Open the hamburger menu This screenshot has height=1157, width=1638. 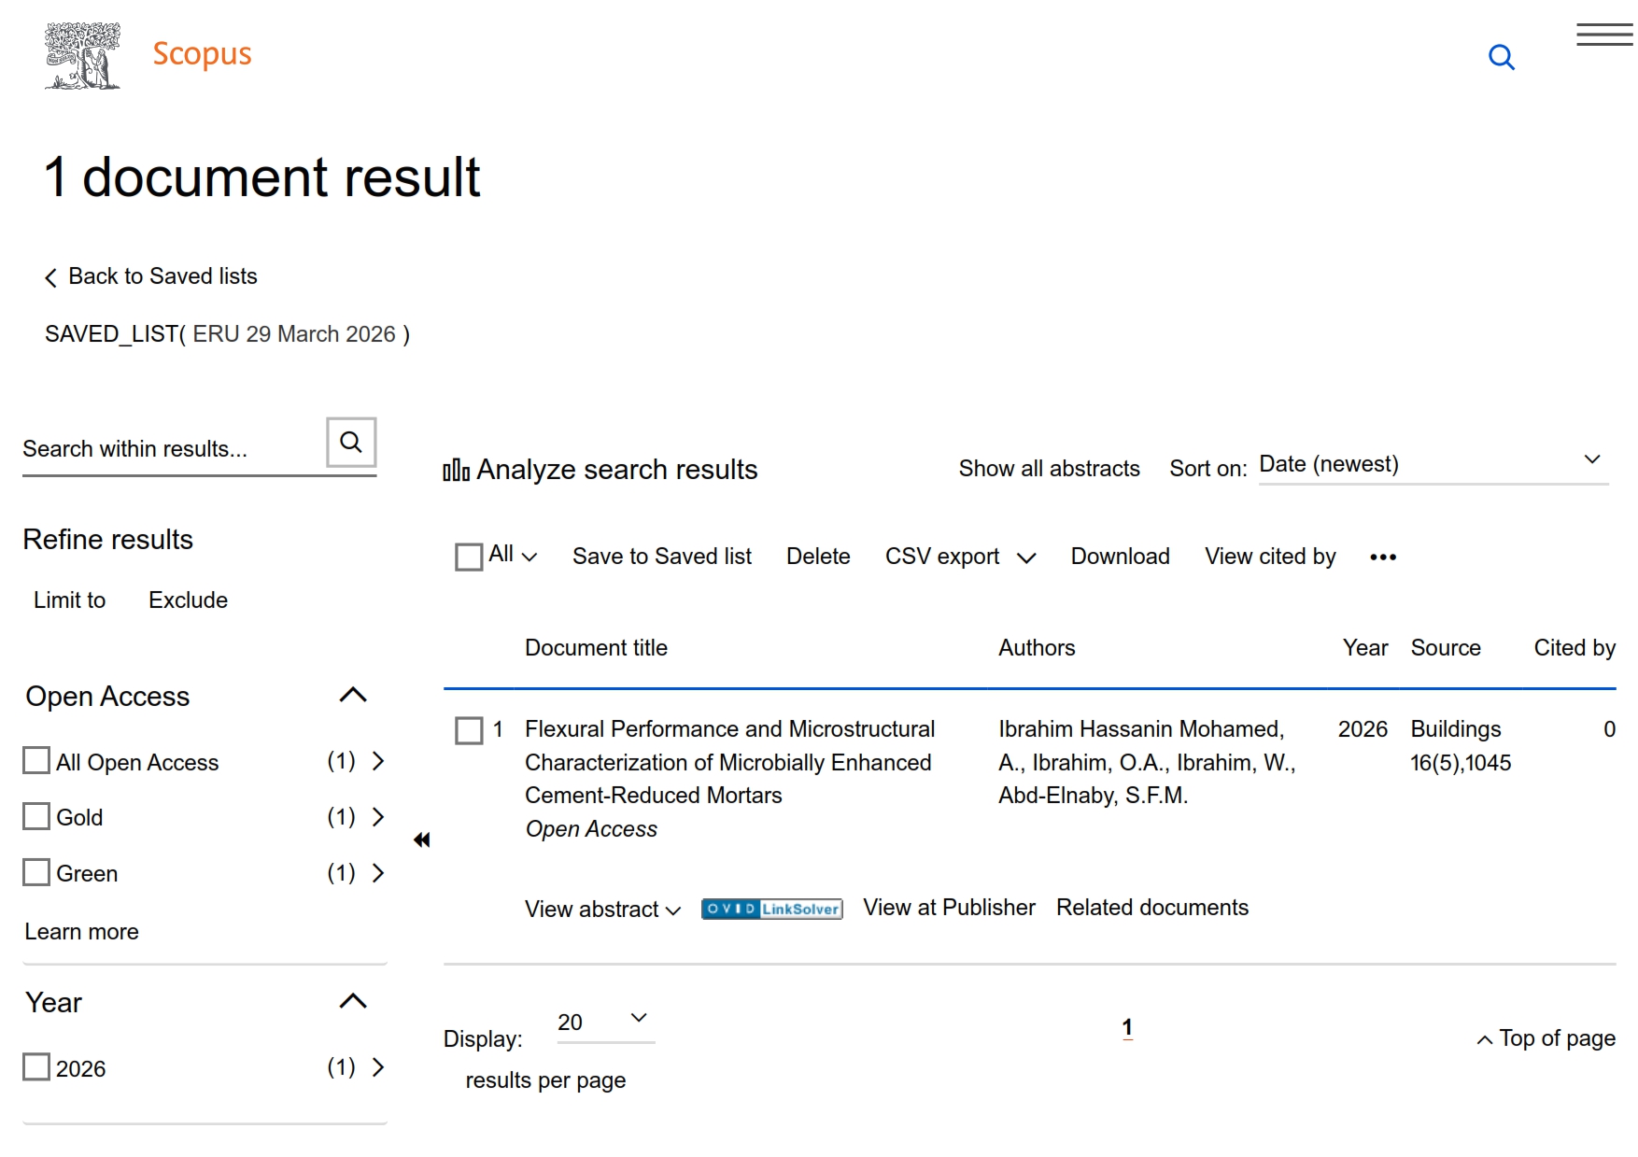pyautogui.click(x=1603, y=35)
